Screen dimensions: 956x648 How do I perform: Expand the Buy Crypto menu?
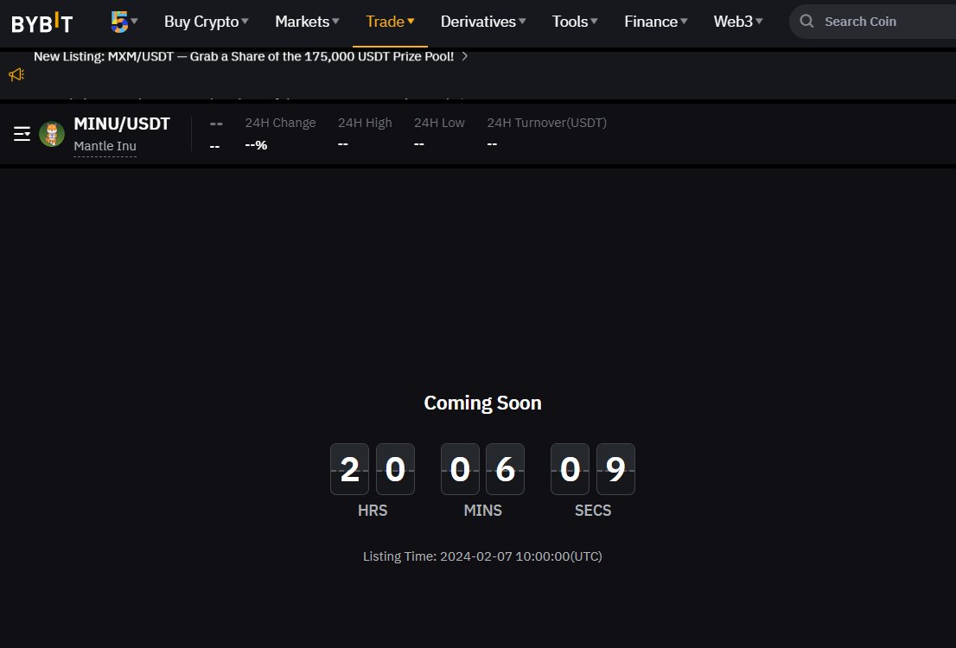pyautogui.click(x=206, y=22)
